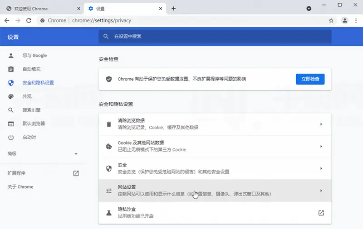Expand arrow on 网站设置 row
Screen dimensions: 363x229
[321, 191]
